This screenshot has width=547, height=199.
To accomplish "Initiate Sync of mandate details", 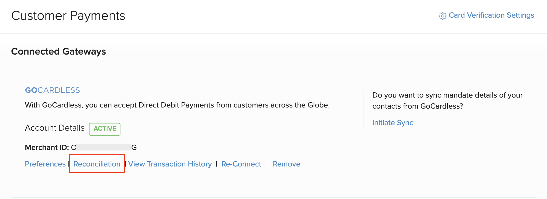I will pos(393,123).
